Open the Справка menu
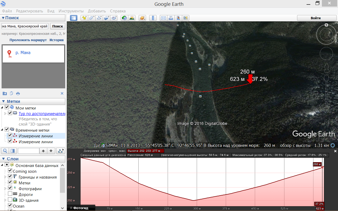This screenshot has height=211, width=338. pyautogui.click(x=118, y=11)
